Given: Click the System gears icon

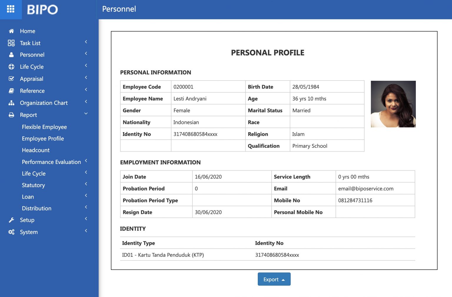Looking at the screenshot, I should 11,232.
